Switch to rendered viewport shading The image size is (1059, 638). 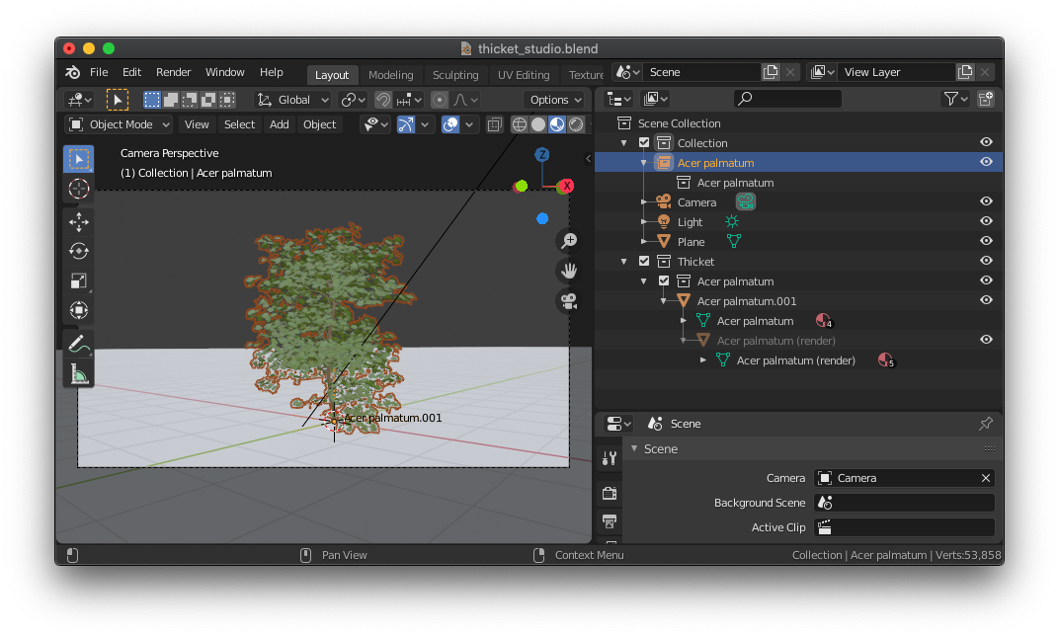pyautogui.click(x=576, y=124)
